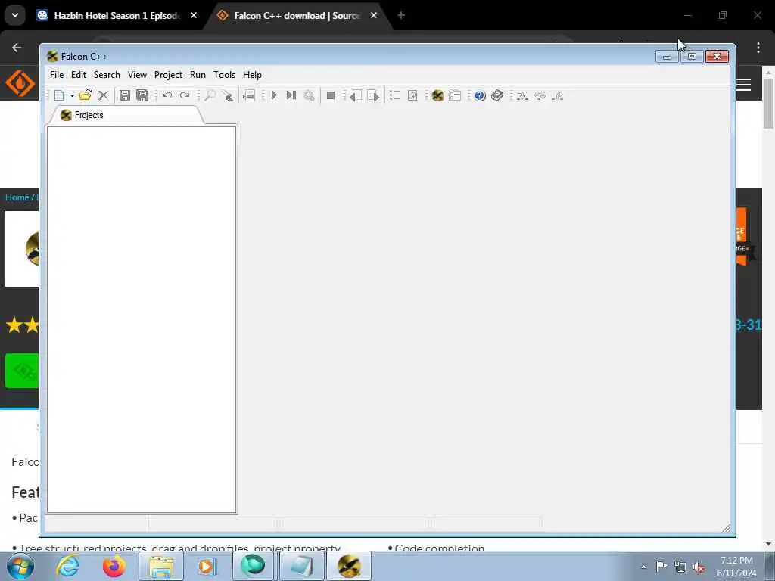The height and width of the screenshot is (581, 775).
Task: Click the Home breadcrumb link on SourceForge
Action: 17,197
